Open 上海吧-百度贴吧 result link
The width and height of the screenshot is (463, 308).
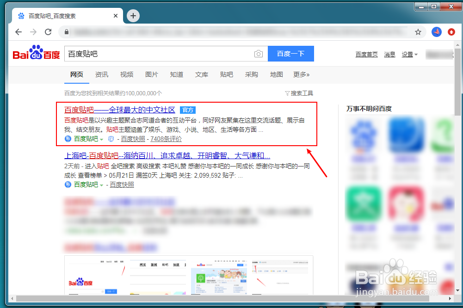coord(167,156)
